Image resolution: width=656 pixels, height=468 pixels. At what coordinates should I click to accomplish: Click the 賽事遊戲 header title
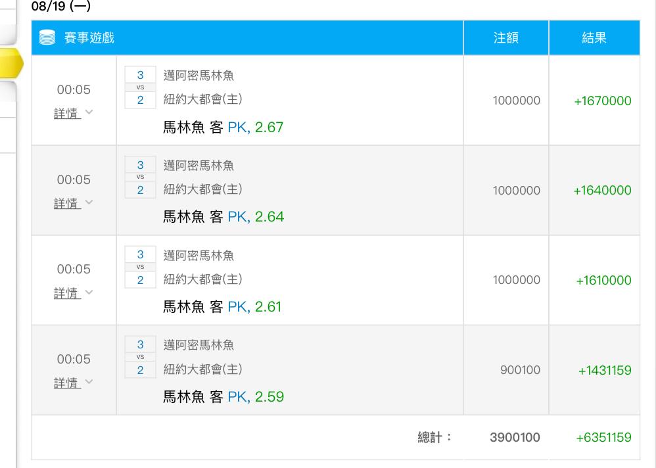(89, 37)
